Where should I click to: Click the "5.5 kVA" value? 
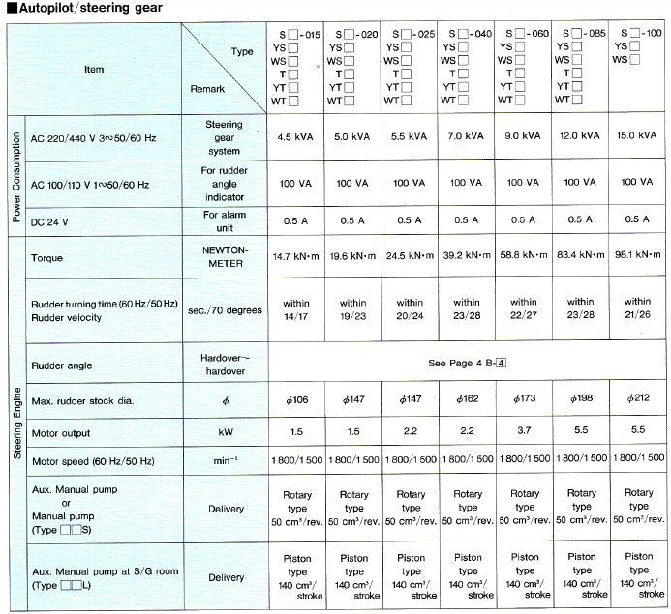[x=410, y=136]
